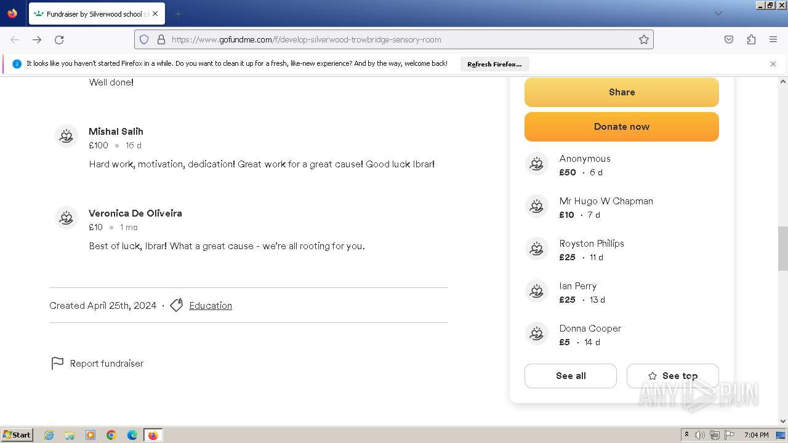Click Mishal Salih's donor avatar icon
This screenshot has width=788, height=443.
66,137
